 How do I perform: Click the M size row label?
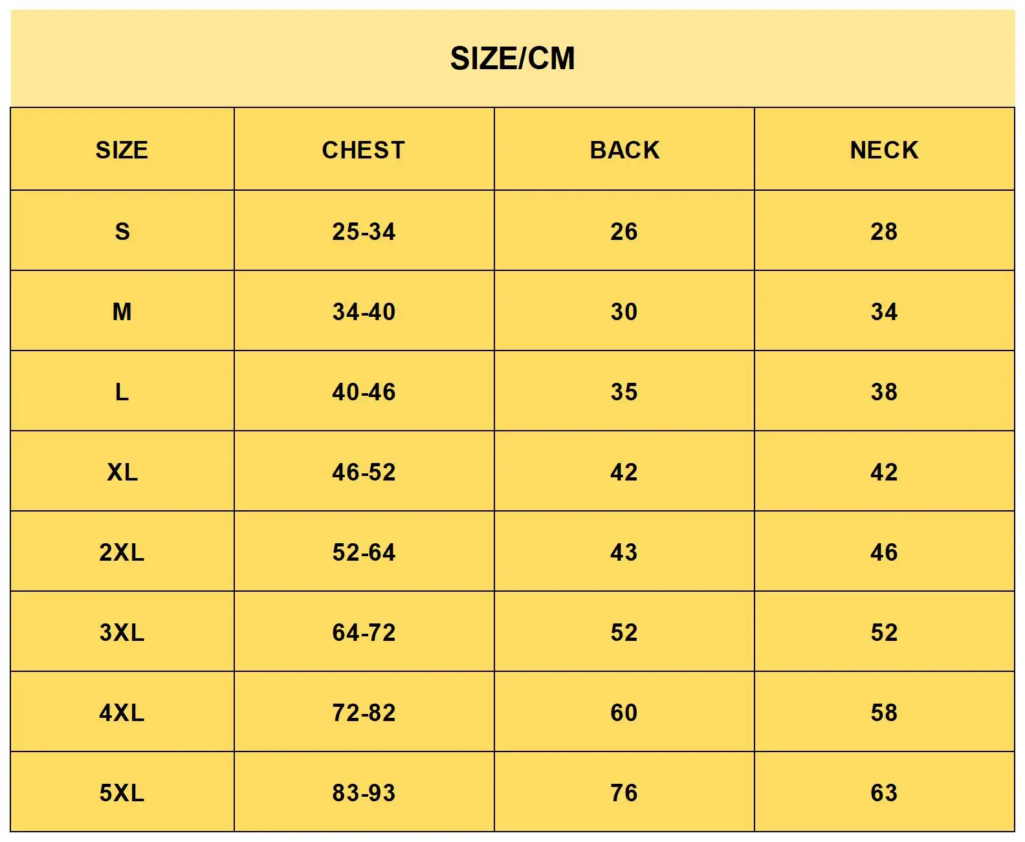click(x=122, y=312)
